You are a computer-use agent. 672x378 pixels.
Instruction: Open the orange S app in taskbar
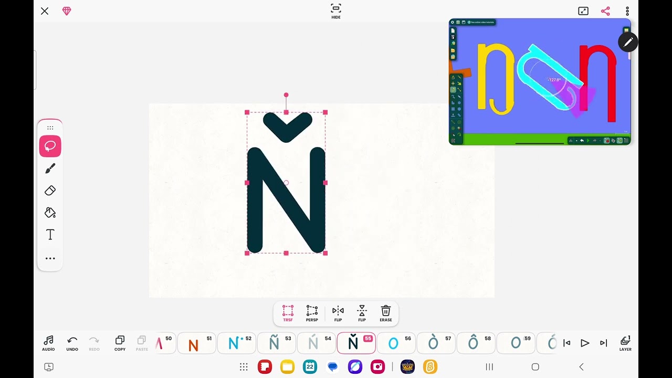[x=430, y=366]
